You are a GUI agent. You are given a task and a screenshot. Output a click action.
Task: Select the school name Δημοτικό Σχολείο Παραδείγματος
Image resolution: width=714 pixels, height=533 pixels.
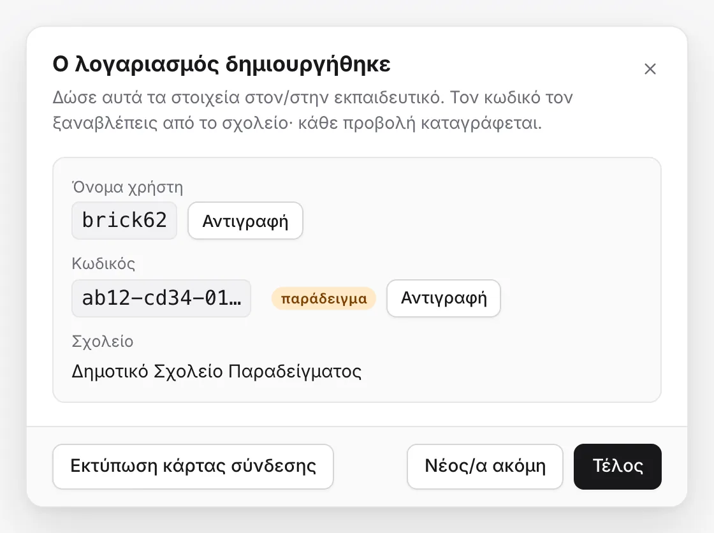[x=217, y=372]
